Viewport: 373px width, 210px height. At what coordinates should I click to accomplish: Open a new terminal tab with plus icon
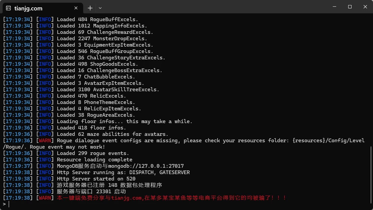tap(90, 8)
